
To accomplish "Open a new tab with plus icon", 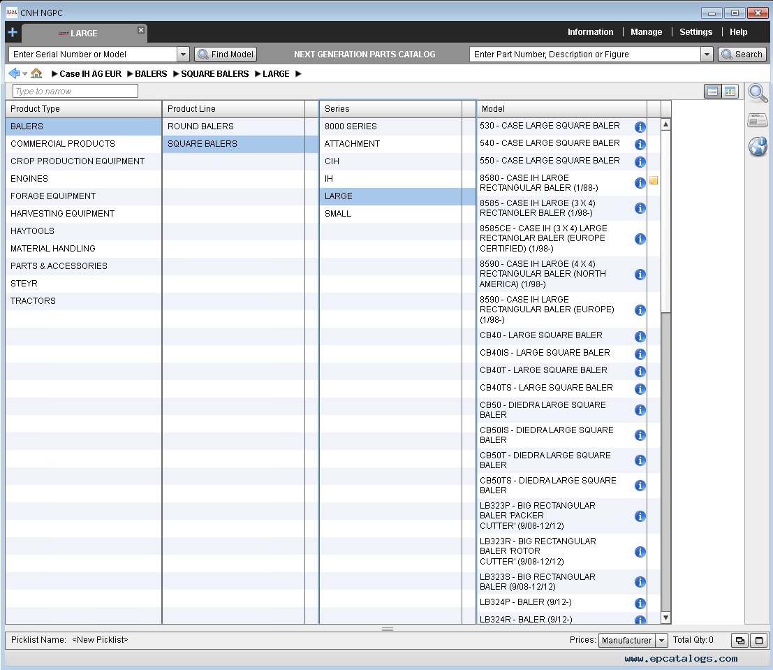I will point(12,32).
